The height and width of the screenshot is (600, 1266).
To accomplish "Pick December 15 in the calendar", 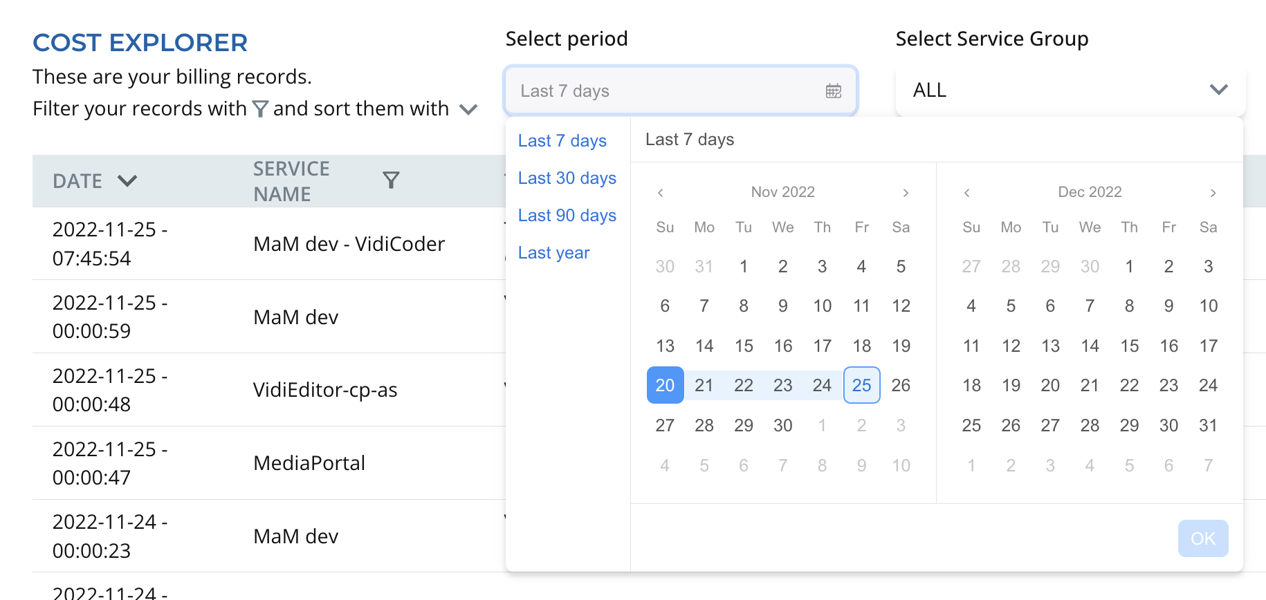I will click(x=1129, y=346).
